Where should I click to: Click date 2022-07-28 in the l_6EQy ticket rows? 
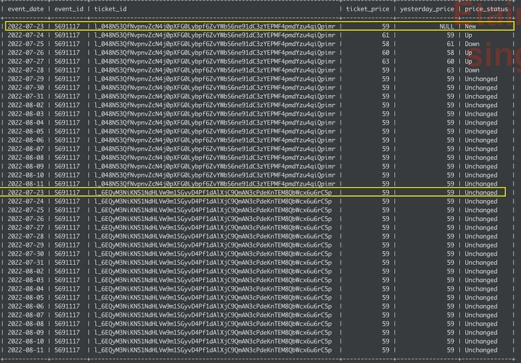(x=26, y=236)
